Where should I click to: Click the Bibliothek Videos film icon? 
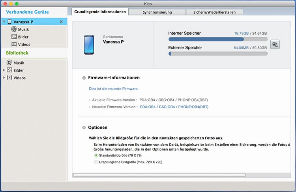tap(9, 77)
